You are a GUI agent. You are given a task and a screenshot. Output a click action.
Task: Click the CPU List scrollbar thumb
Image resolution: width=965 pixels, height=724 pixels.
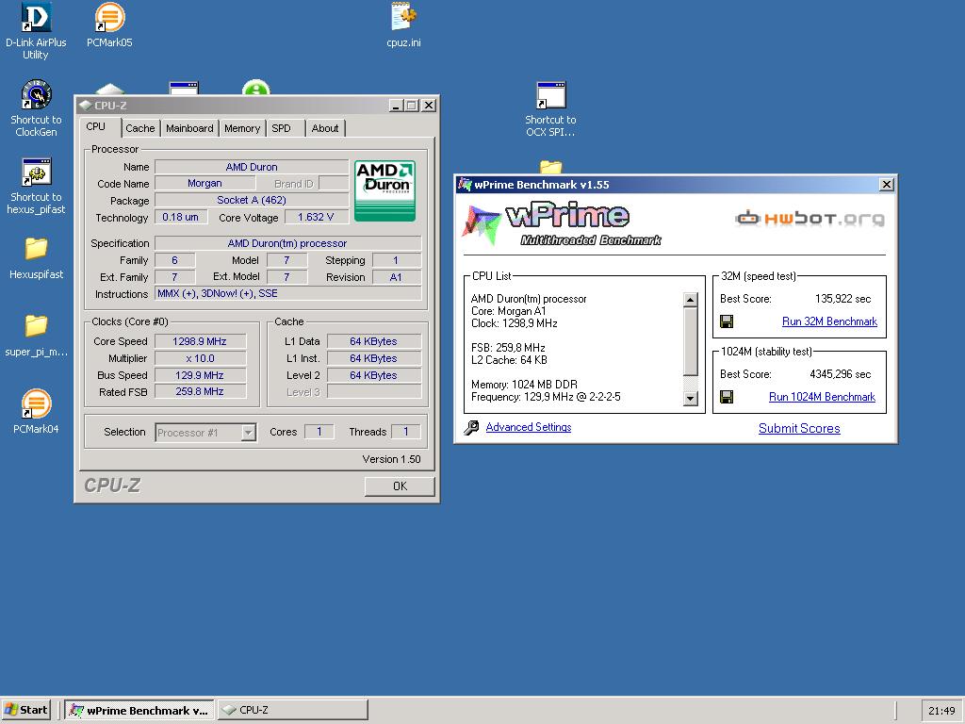[x=691, y=341]
